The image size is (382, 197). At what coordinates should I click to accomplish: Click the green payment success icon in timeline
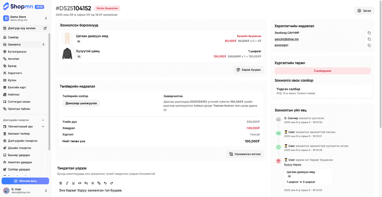tap(279, 133)
